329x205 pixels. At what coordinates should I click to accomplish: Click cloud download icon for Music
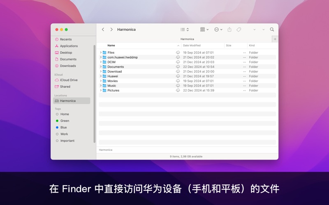tap(178, 86)
